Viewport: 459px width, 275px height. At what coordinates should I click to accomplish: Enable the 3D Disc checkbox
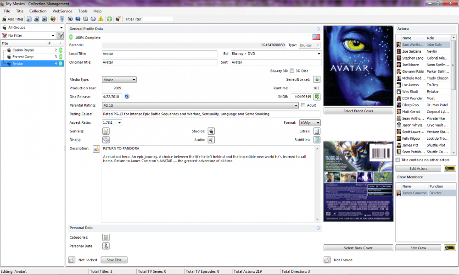tap(292, 71)
